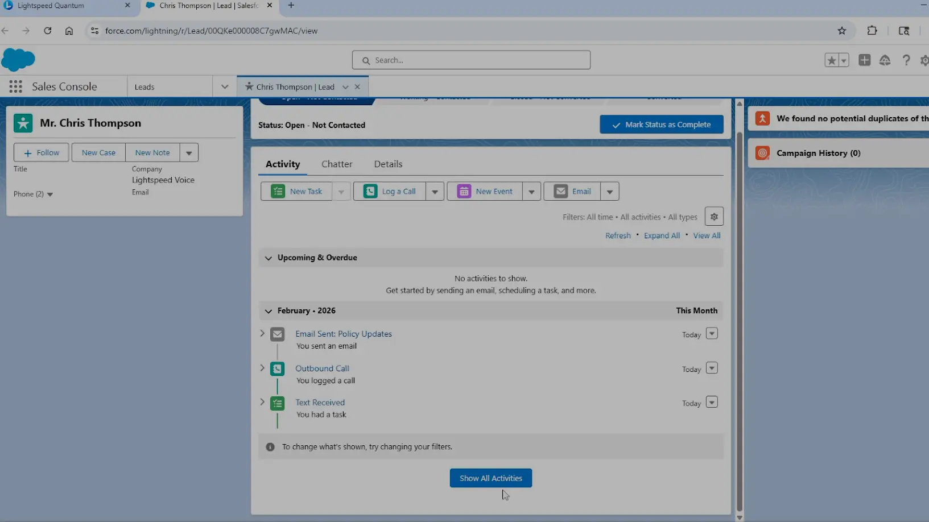Click Mark Status as Complete

(662, 125)
